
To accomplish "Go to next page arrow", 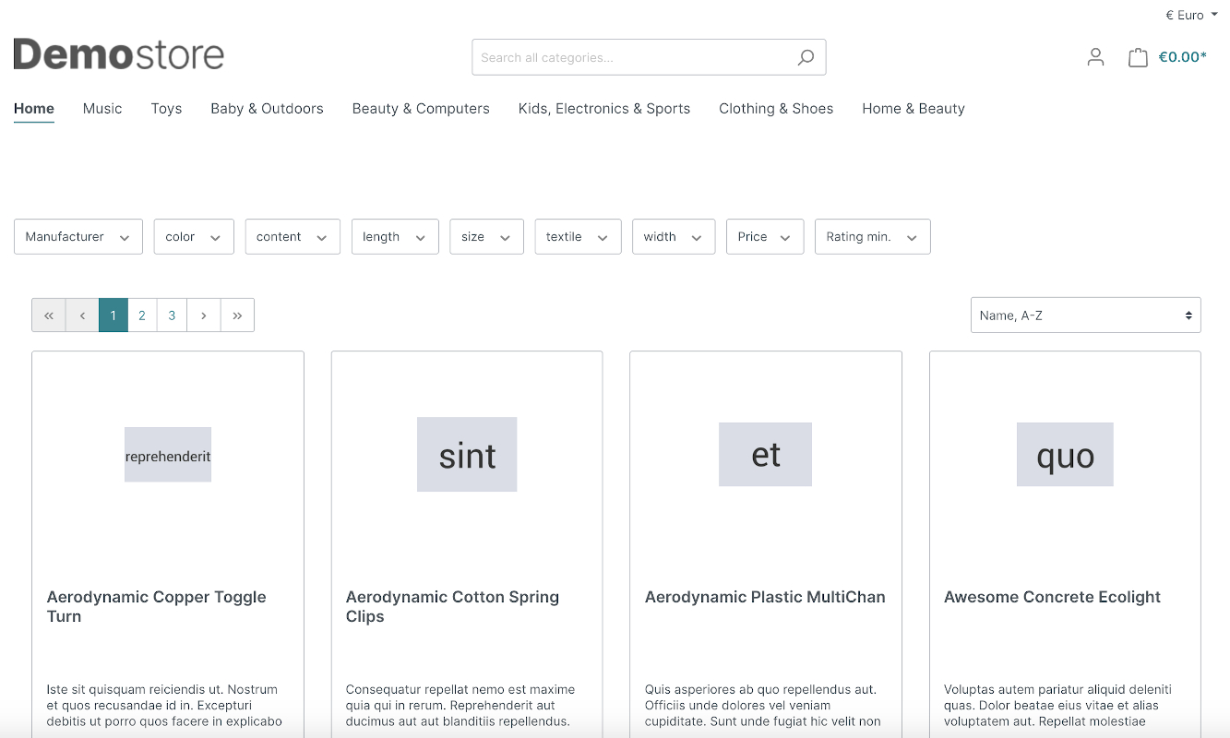I will [x=203, y=315].
